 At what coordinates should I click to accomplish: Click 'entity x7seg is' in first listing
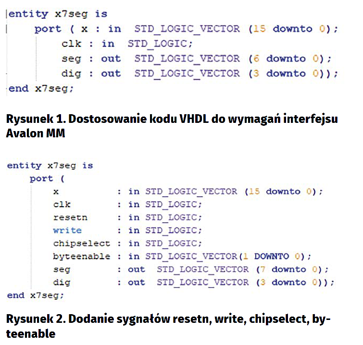click(x=58, y=13)
